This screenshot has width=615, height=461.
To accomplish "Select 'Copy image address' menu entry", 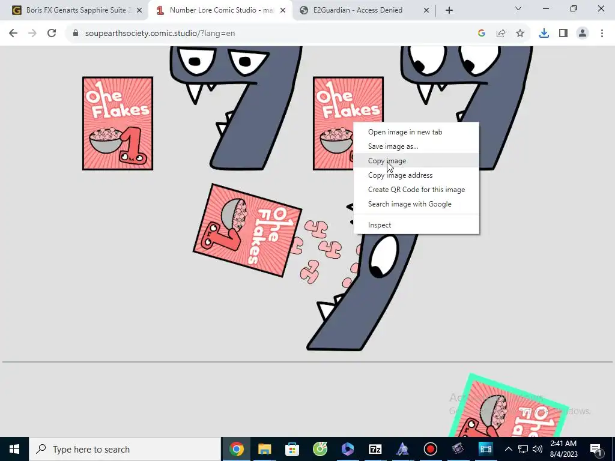I will (x=416, y=175).
